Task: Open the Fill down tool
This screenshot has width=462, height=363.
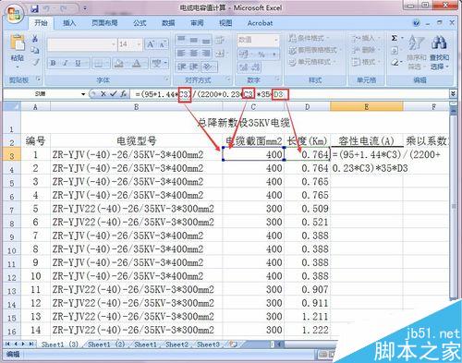Action: tap(395, 50)
